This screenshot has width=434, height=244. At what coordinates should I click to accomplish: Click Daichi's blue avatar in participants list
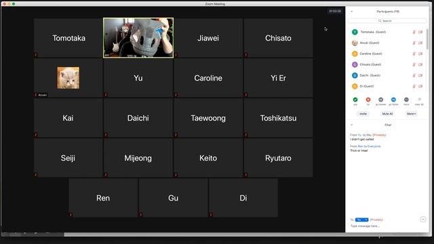pyautogui.click(x=355, y=75)
